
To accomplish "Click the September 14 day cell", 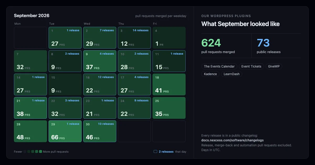I will coord(30,85).
